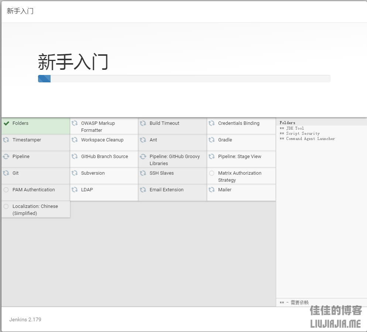Click the 新手入门 title in the header bar
The width and height of the screenshot is (367, 332).
coord(20,11)
